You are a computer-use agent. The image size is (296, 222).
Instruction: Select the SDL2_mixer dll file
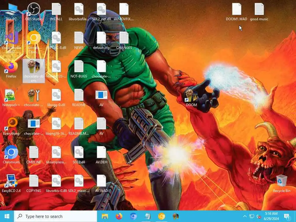(x=79, y=184)
